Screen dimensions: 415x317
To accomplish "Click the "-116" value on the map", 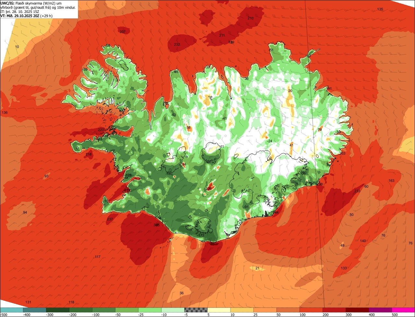I will [169, 174].
